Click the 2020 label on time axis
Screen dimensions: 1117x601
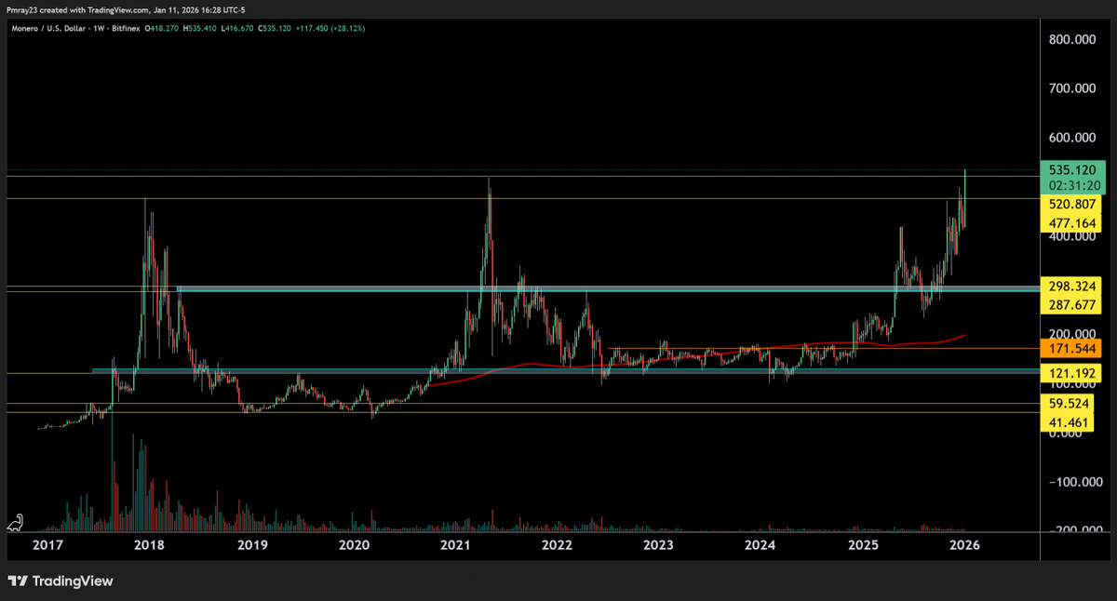(354, 545)
